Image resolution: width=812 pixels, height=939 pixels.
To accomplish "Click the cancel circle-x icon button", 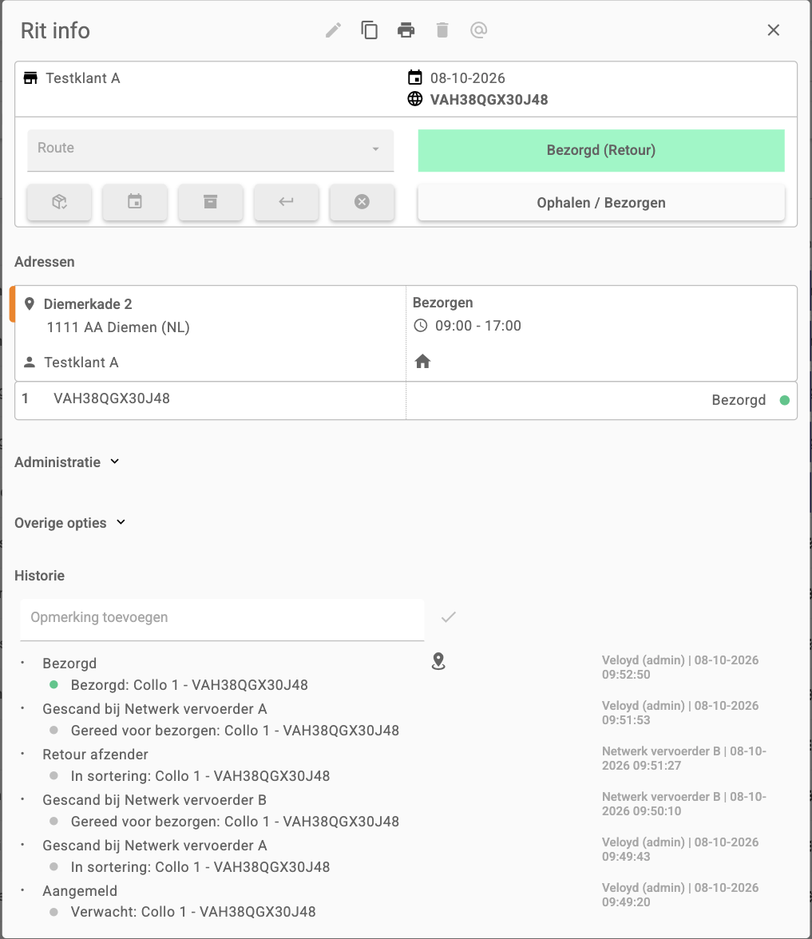I will [362, 202].
